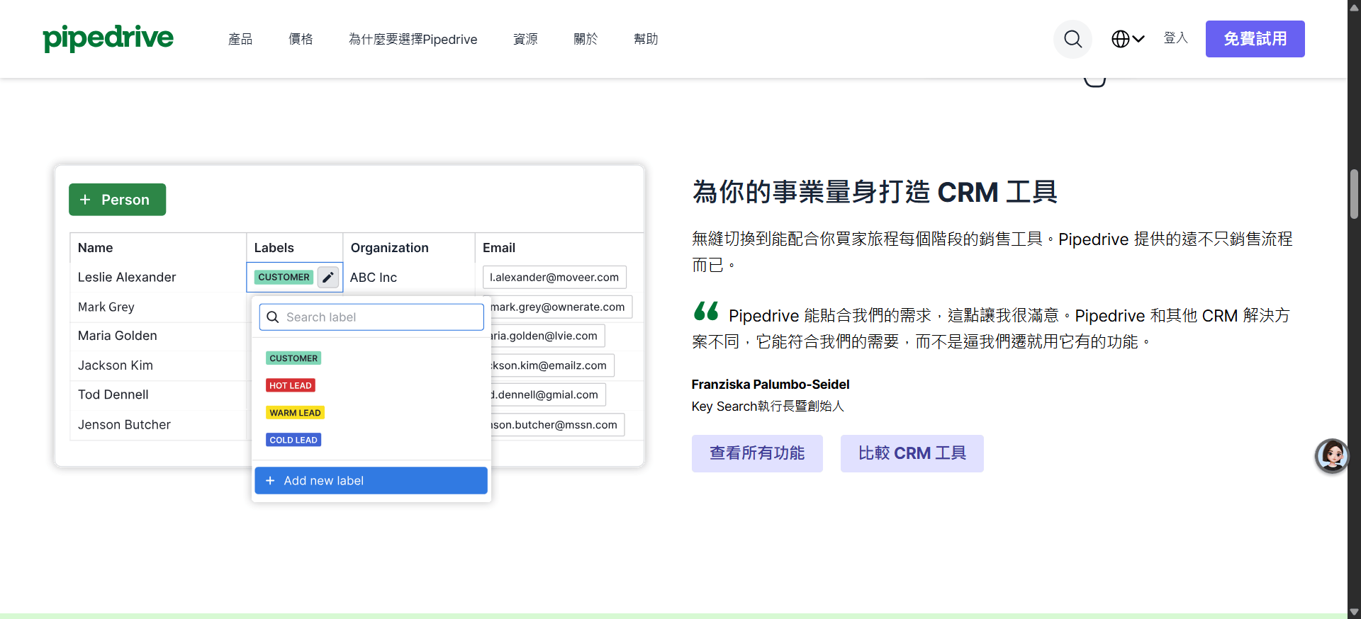The width and height of the screenshot is (1361, 619).
Task: Click Add new label button
Action: coord(371,480)
